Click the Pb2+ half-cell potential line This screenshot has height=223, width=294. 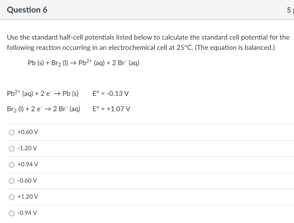[43, 93]
